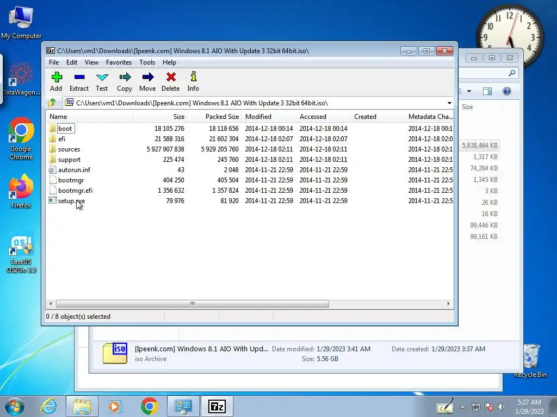
Task: Expand the 7-Zip address path dropdown
Action: click(449, 103)
